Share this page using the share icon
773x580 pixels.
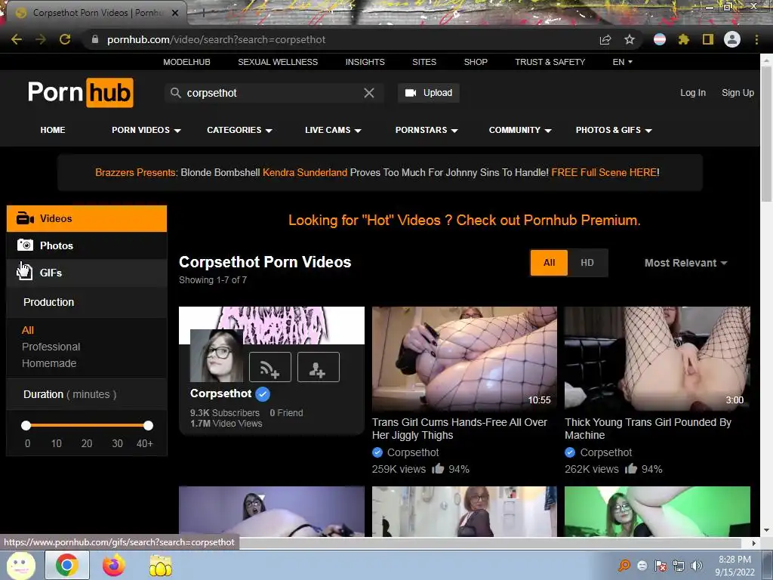pos(605,39)
